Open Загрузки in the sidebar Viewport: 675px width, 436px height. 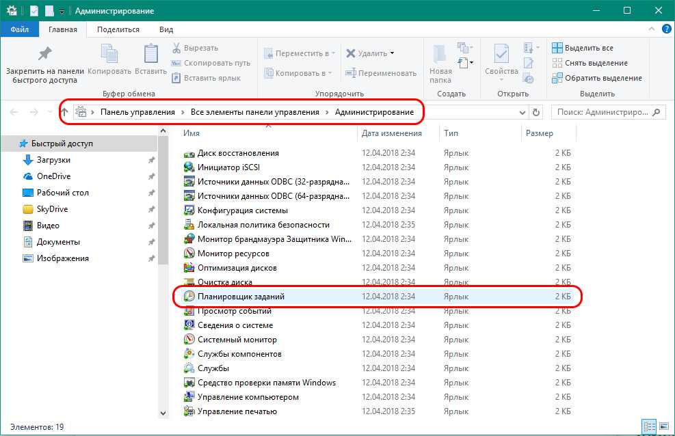pyautogui.click(x=53, y=160)
